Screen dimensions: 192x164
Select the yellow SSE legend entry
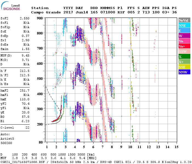(184, 67)
